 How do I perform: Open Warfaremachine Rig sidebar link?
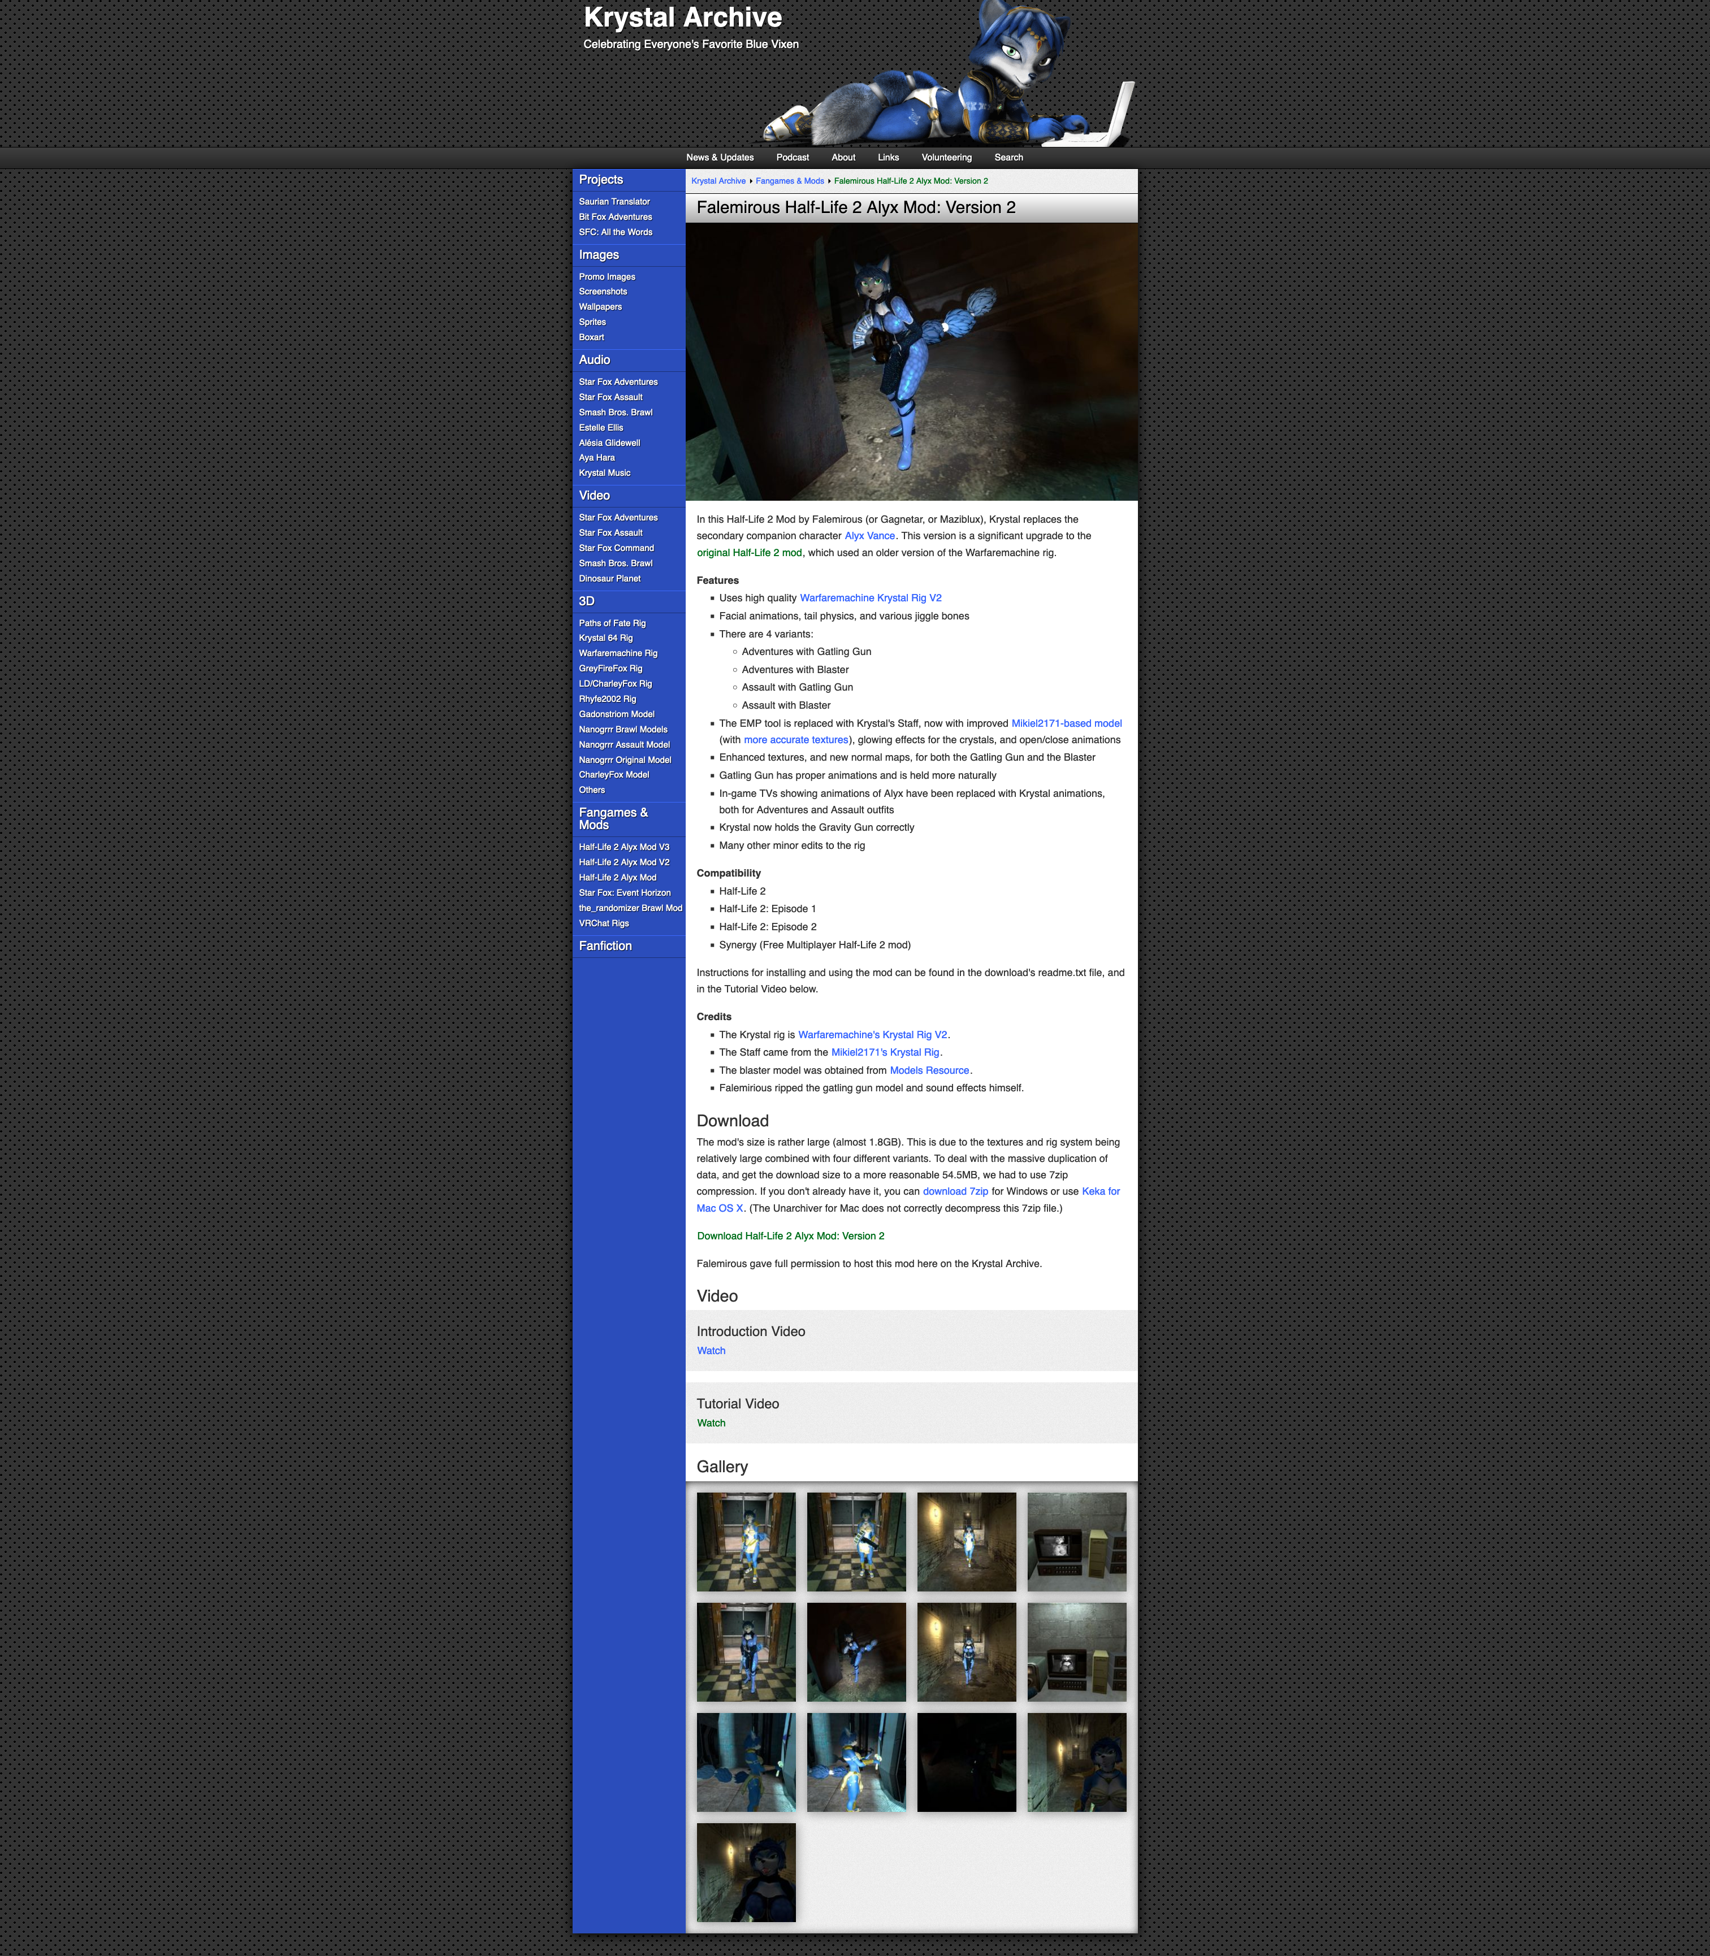pos(617,653)
